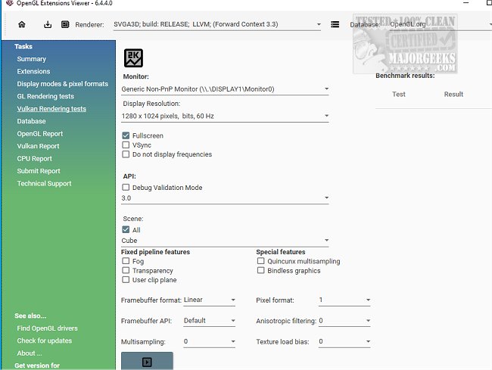The height and width of the screenshot is (370, 492).
Task: Enable the VSync checkbox
Action: 126,145
